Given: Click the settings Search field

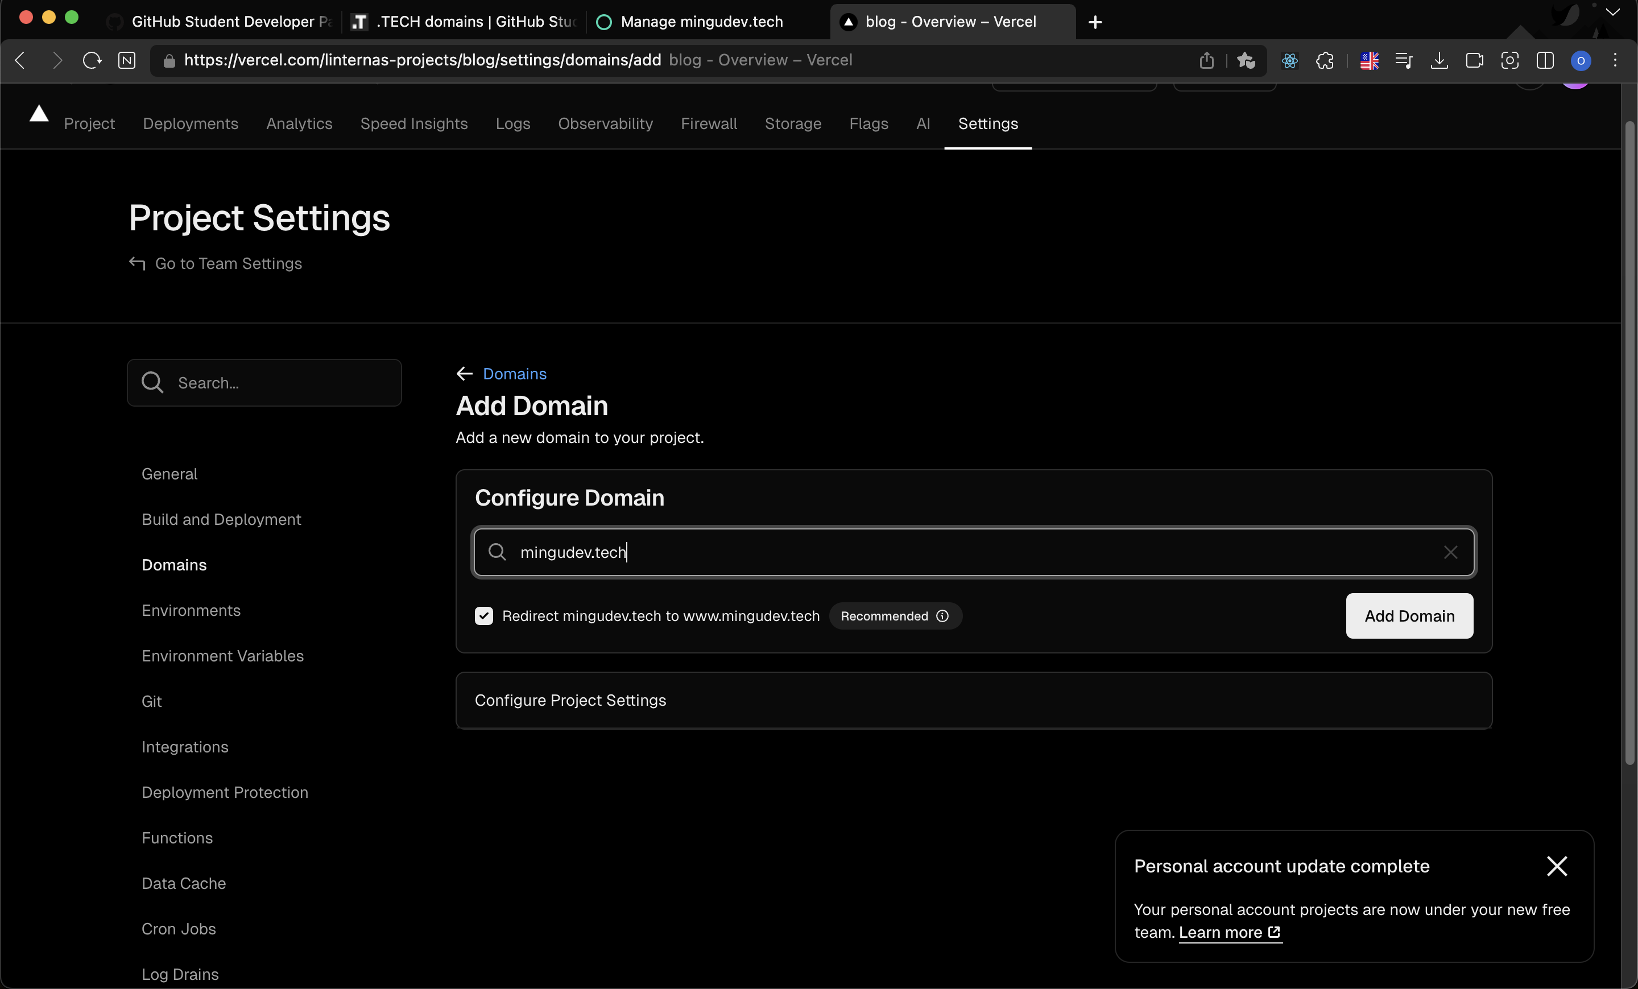Looking at the screenshot, I should [264, 383].
